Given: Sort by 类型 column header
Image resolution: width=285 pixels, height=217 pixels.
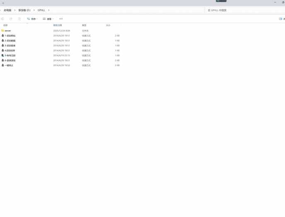Looking at the screenshot, I should click(x=84, y=25).
